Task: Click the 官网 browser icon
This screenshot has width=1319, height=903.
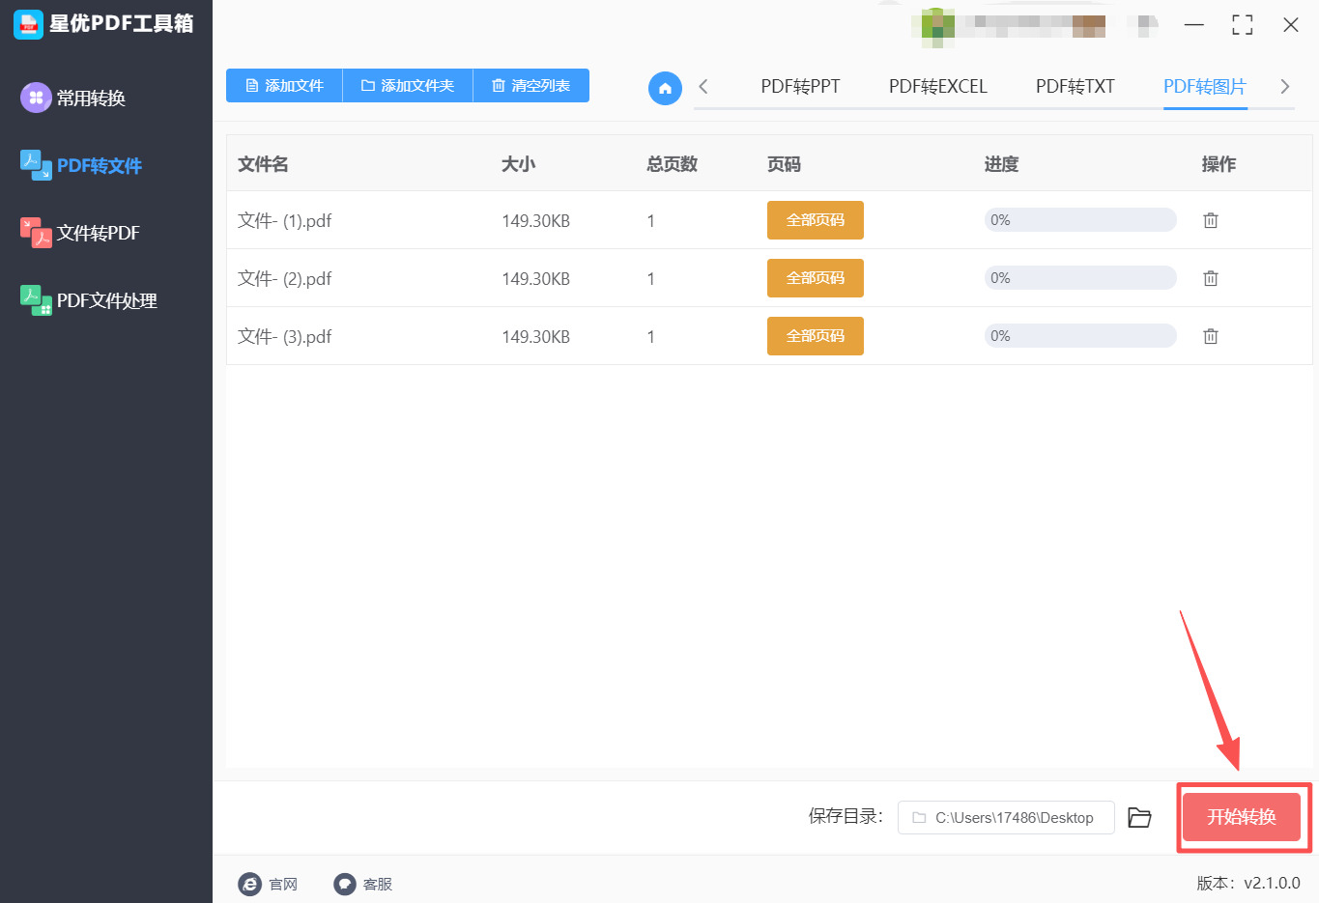Action: coord(250,884)
